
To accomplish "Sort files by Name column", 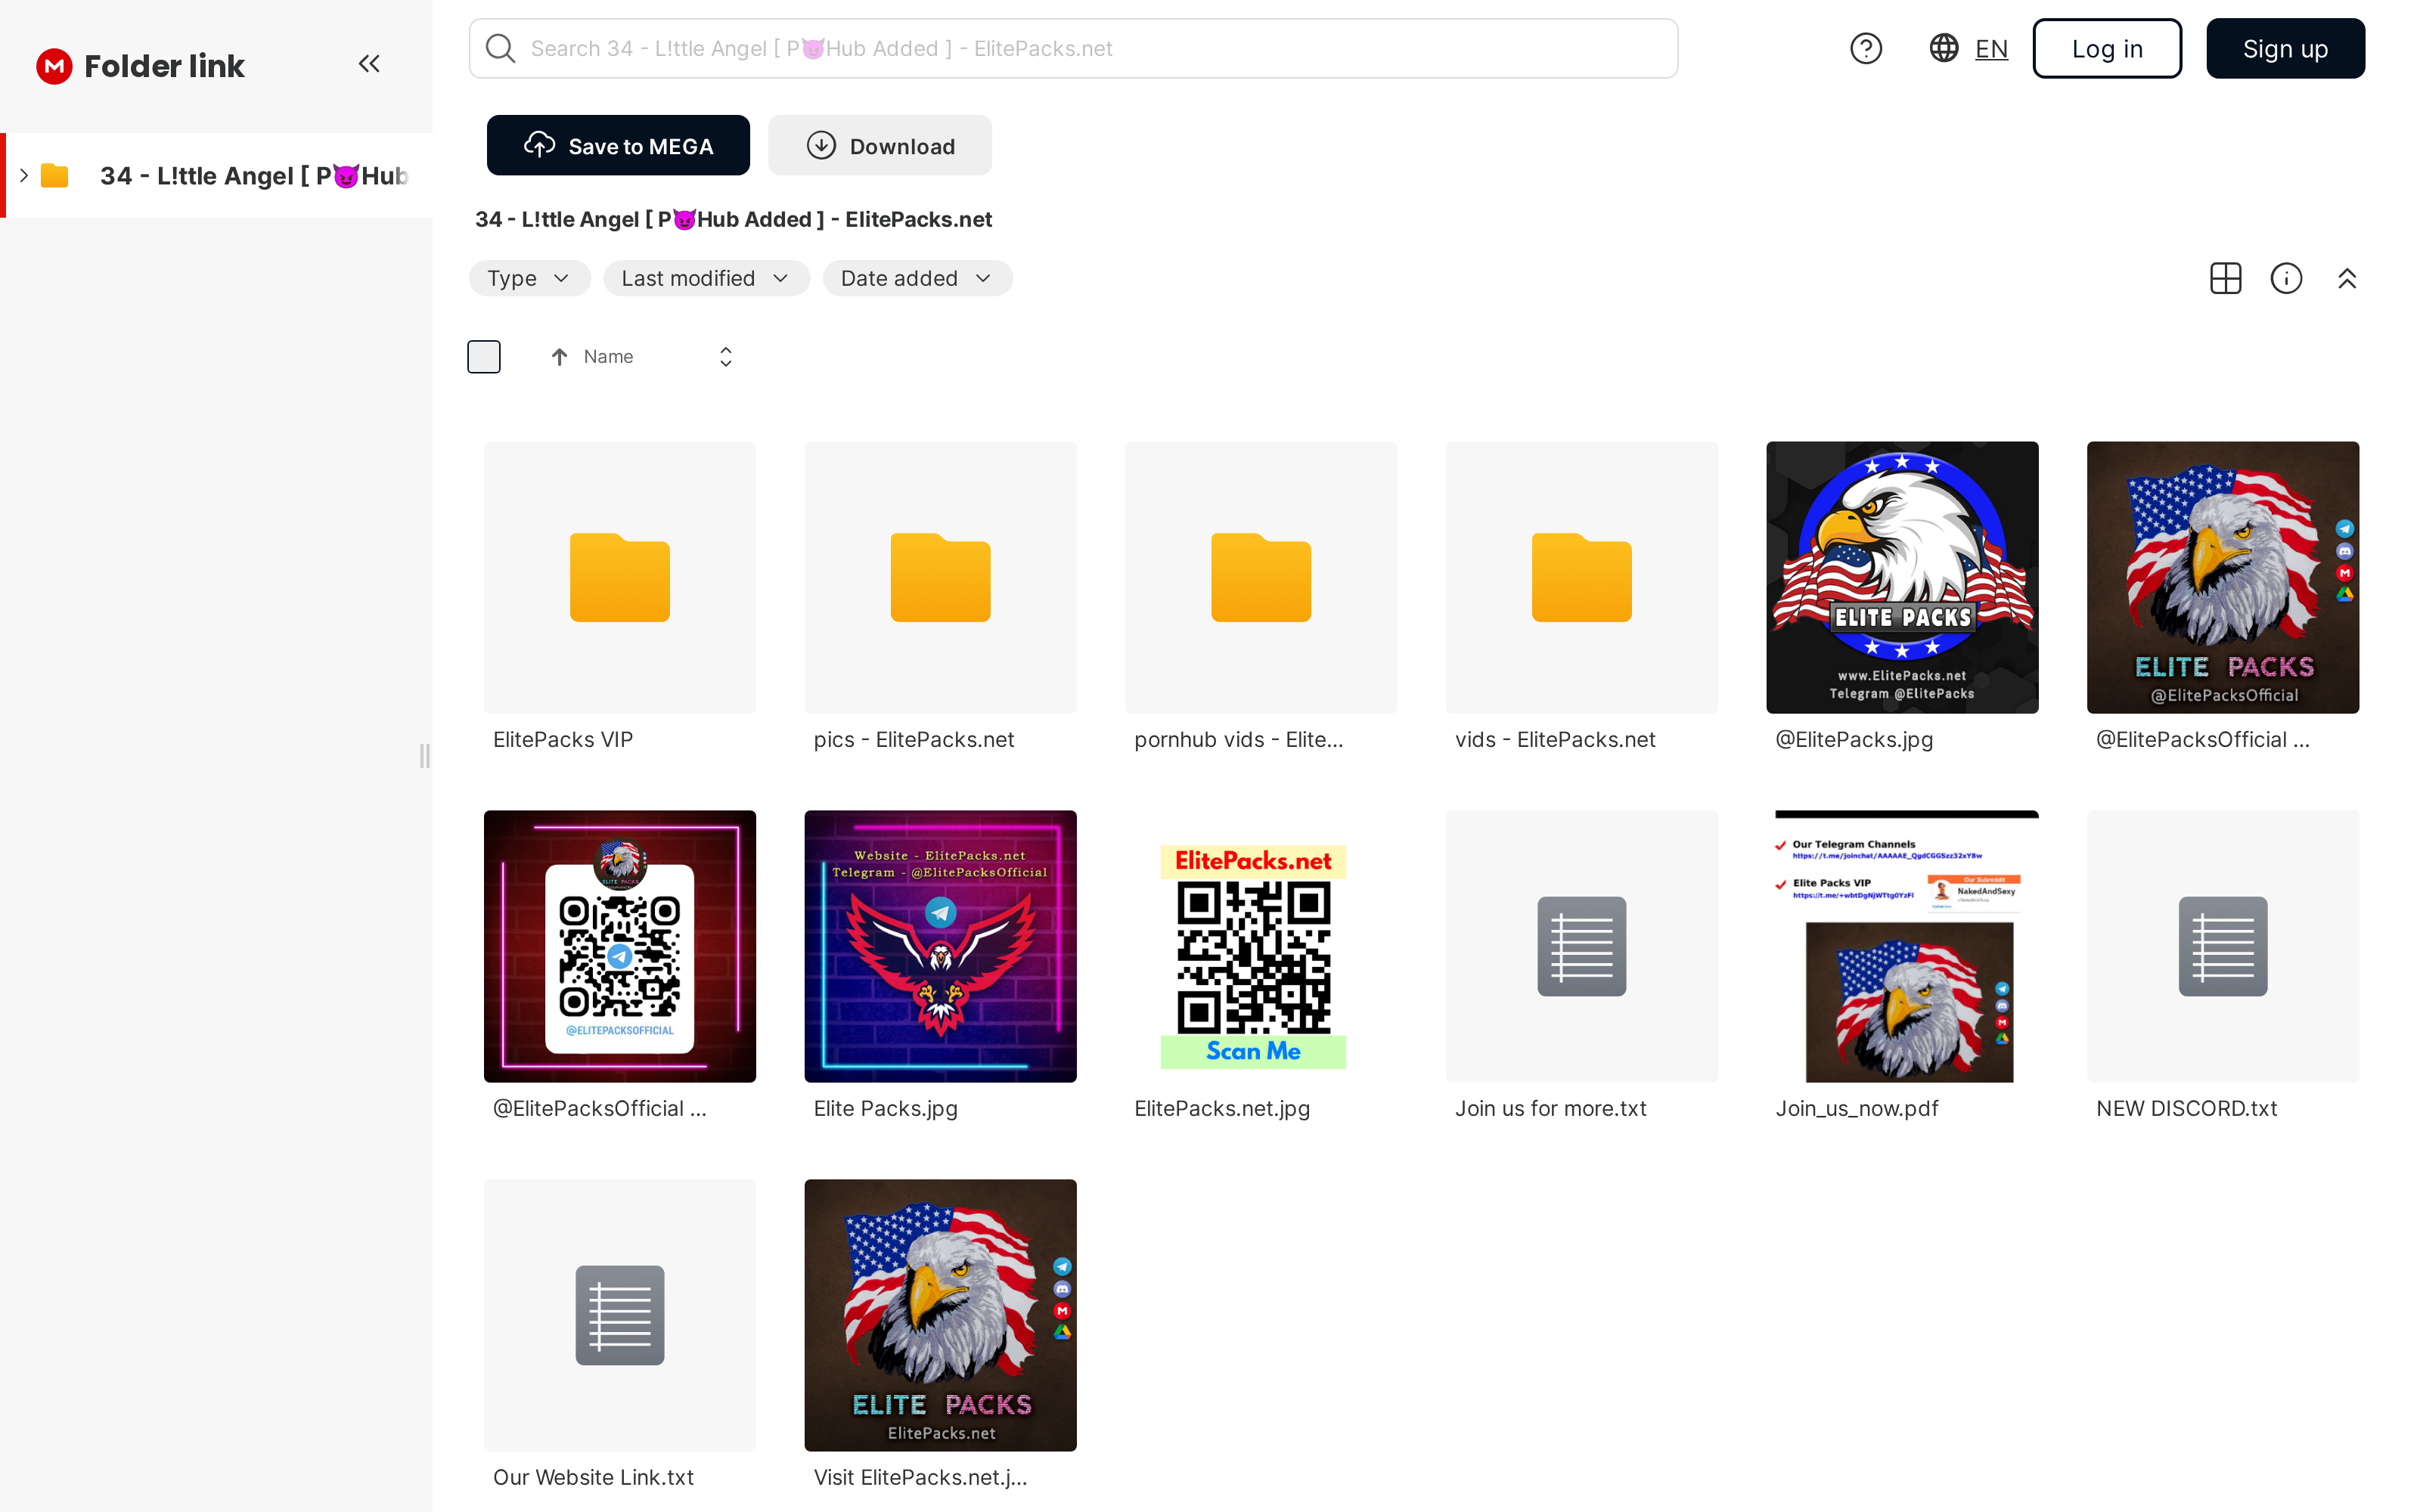I will pyautogui.click(x=607, y=357).
